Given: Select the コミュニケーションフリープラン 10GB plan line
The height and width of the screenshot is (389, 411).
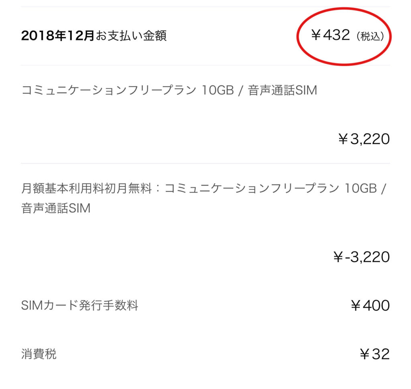Looking at the screenshot, I should (x=169, y=90).
